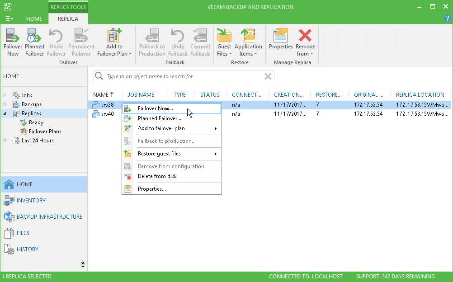Click the Add to Failover Plan icon
The width and height of the screenshot is (453, 282).
pyautogui.click(x=114, y=35)
